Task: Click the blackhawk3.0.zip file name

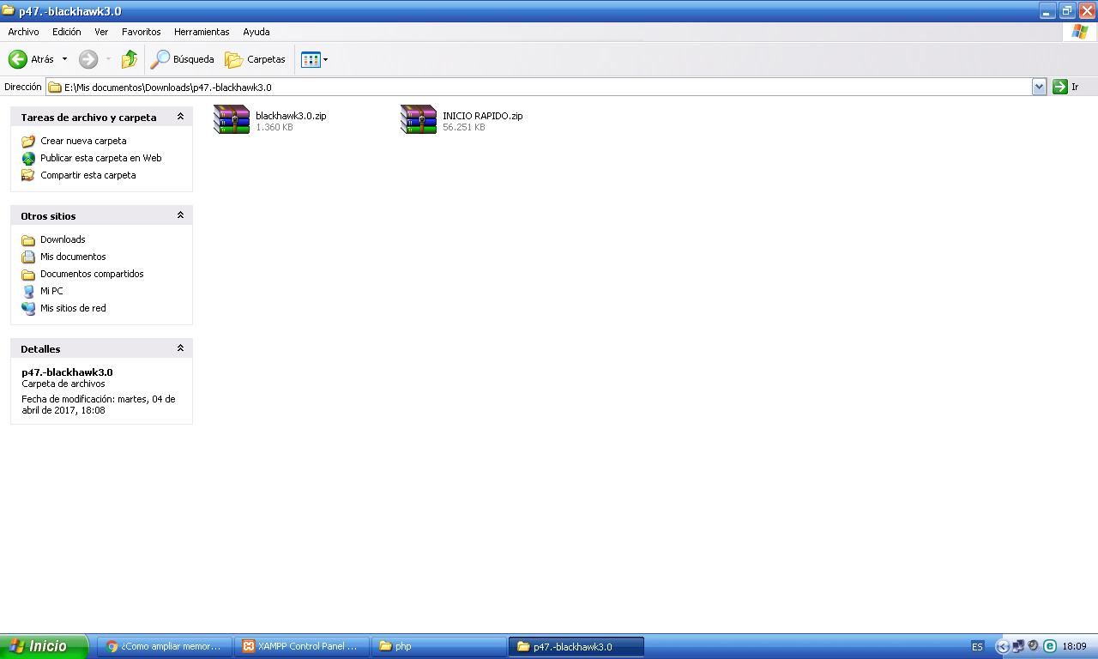Action: pyautogui.click(x=291, y=116)
